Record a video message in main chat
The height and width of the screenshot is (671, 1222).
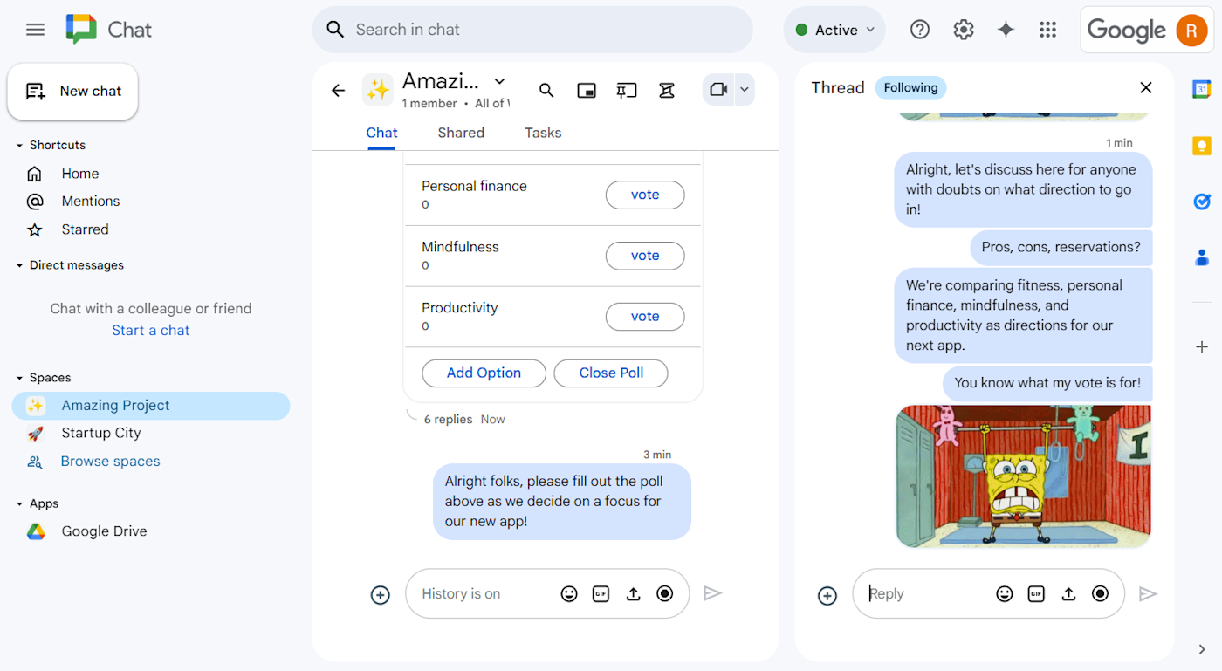tap(665, 593)
